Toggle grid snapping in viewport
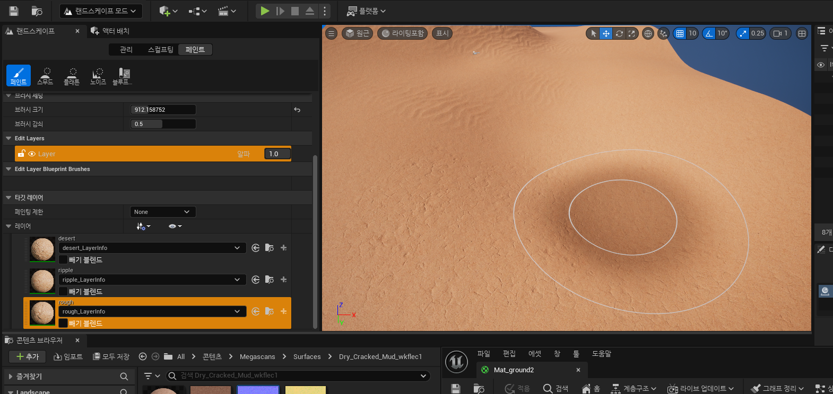This screenshot has height=394, width=833. (x=680, y=33)
